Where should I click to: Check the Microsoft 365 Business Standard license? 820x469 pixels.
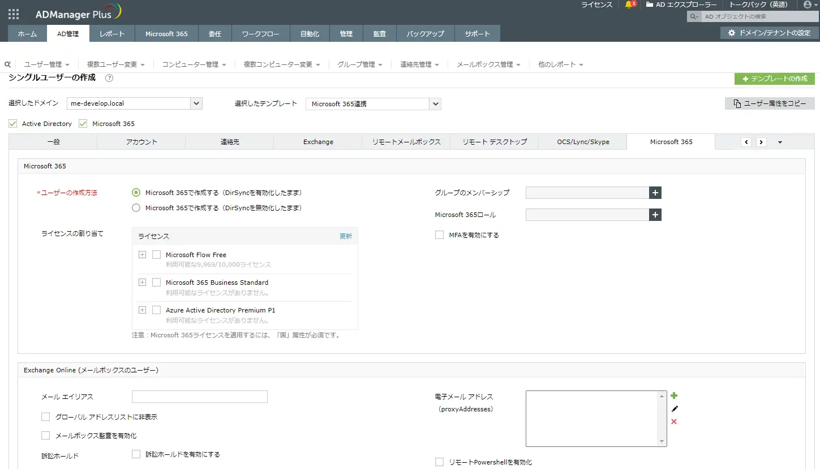tap(157, 283)
